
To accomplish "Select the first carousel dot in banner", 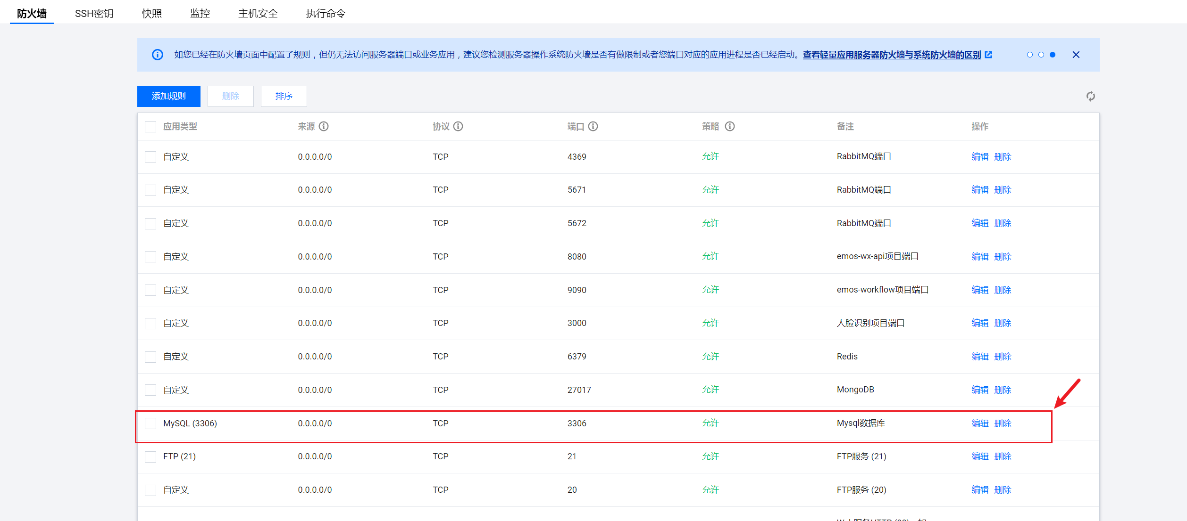I will (x=1029, y=55).
